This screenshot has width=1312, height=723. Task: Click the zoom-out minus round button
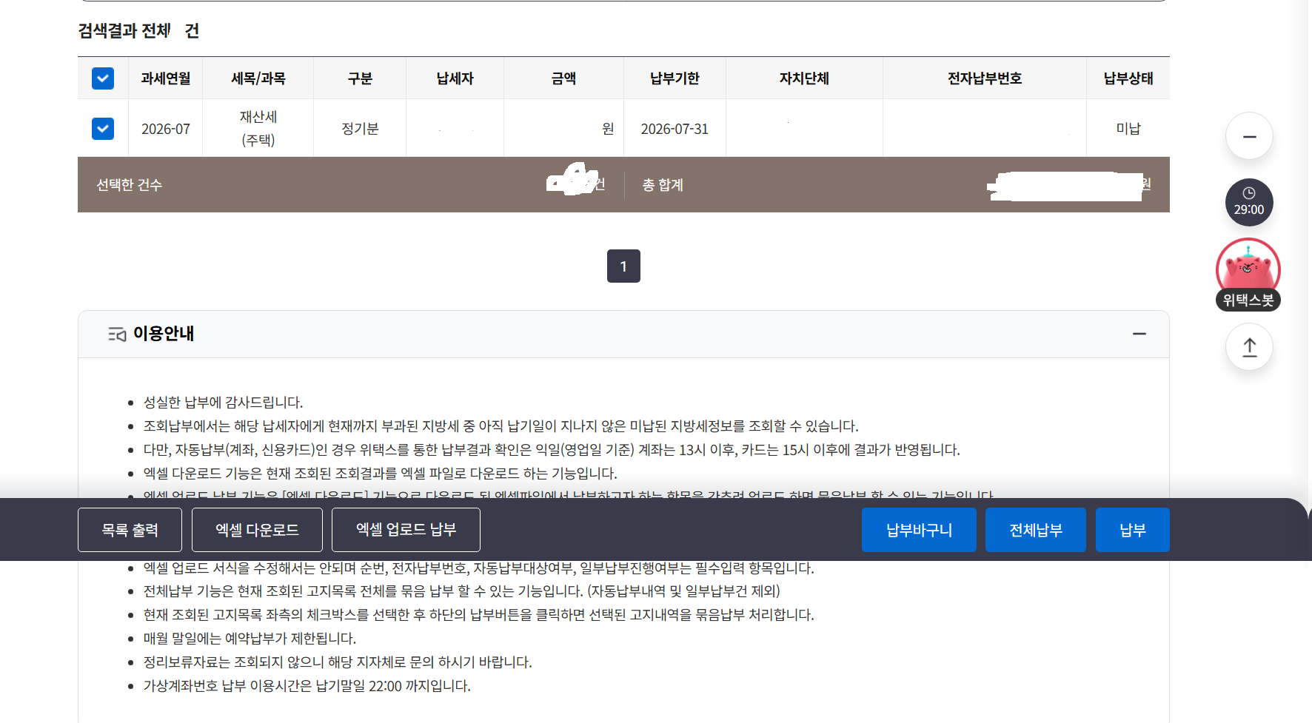coord(1249,136)
